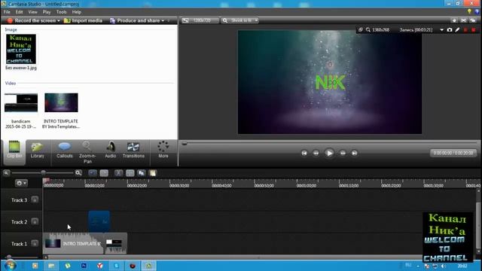482x271 pixels.
Task: Click the timeline zoom in magnifier
Action: 78,173
